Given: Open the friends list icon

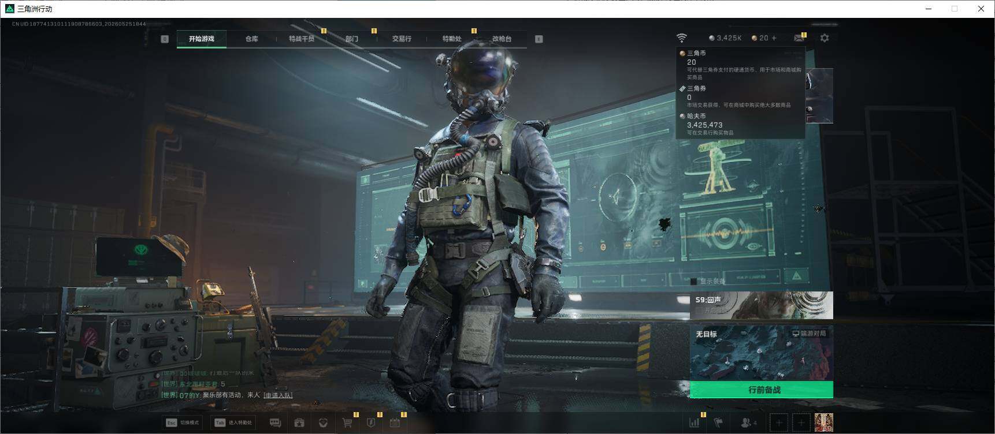Looking at the screenshot, I should (749, 423).
